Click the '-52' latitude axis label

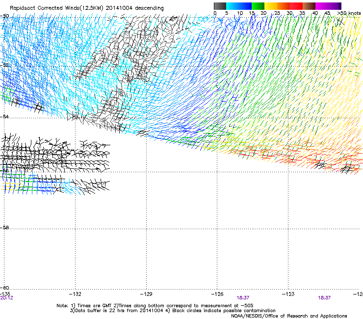pyautogui.click(x=4, y=65)
